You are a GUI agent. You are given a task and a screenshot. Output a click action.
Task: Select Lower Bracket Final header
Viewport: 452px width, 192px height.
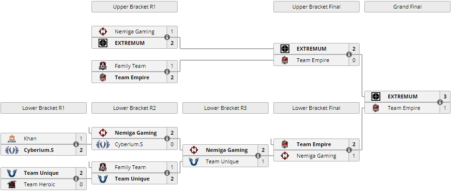point(316,108)
